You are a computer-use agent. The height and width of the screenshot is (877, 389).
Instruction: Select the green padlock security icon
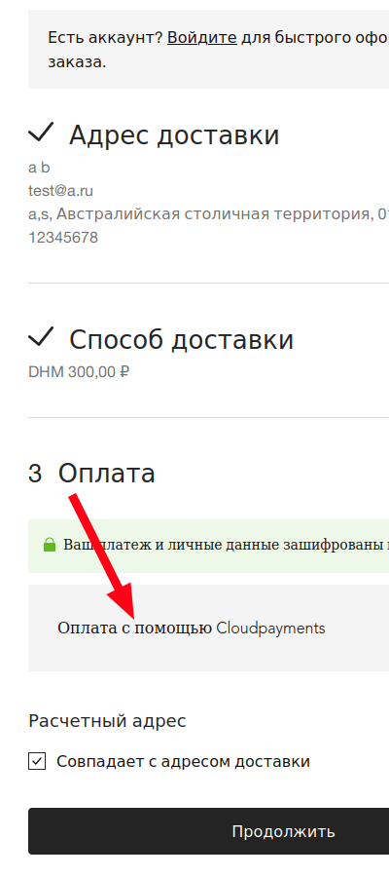pyautogui.click(x=50, y=544)
